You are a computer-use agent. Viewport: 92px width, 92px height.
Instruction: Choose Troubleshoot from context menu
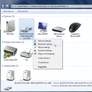click(x=48, y=62)
